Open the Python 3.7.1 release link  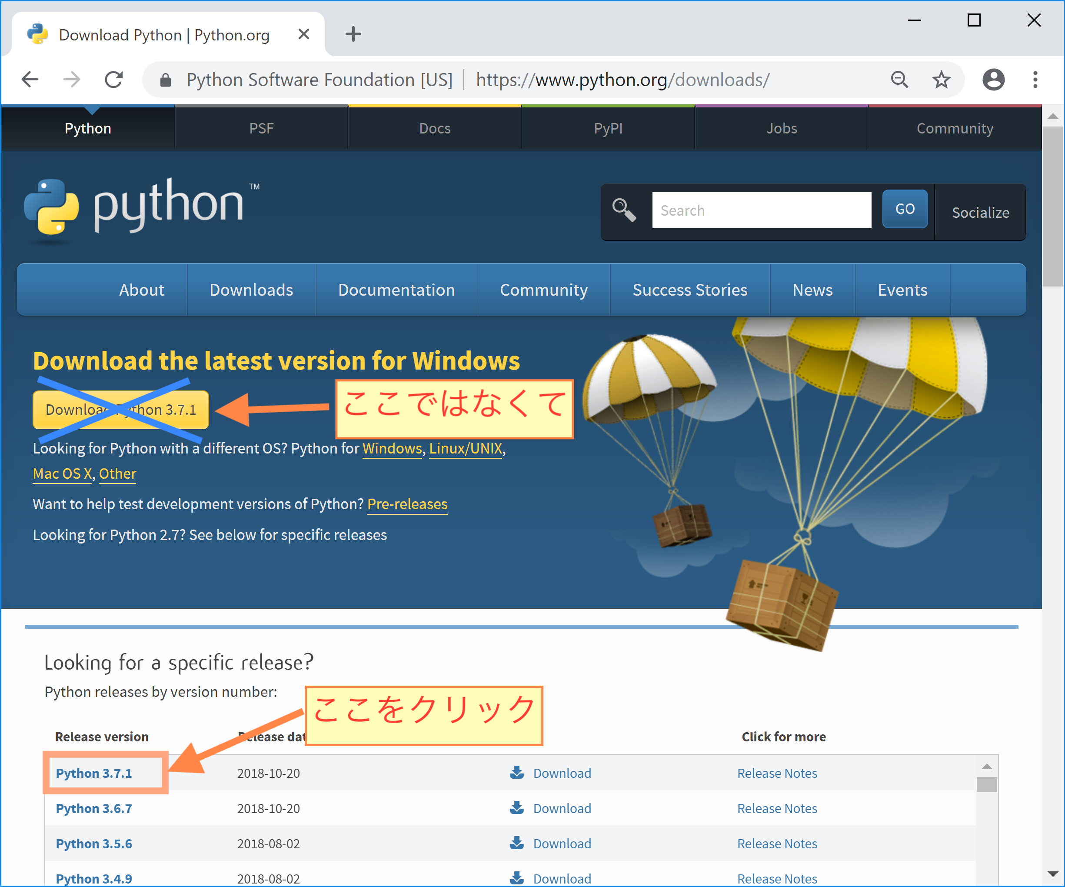click(94, 773)
